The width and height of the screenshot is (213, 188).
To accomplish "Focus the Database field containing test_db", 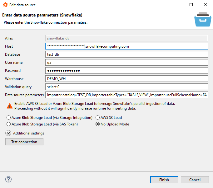I will tap(126, 54).
